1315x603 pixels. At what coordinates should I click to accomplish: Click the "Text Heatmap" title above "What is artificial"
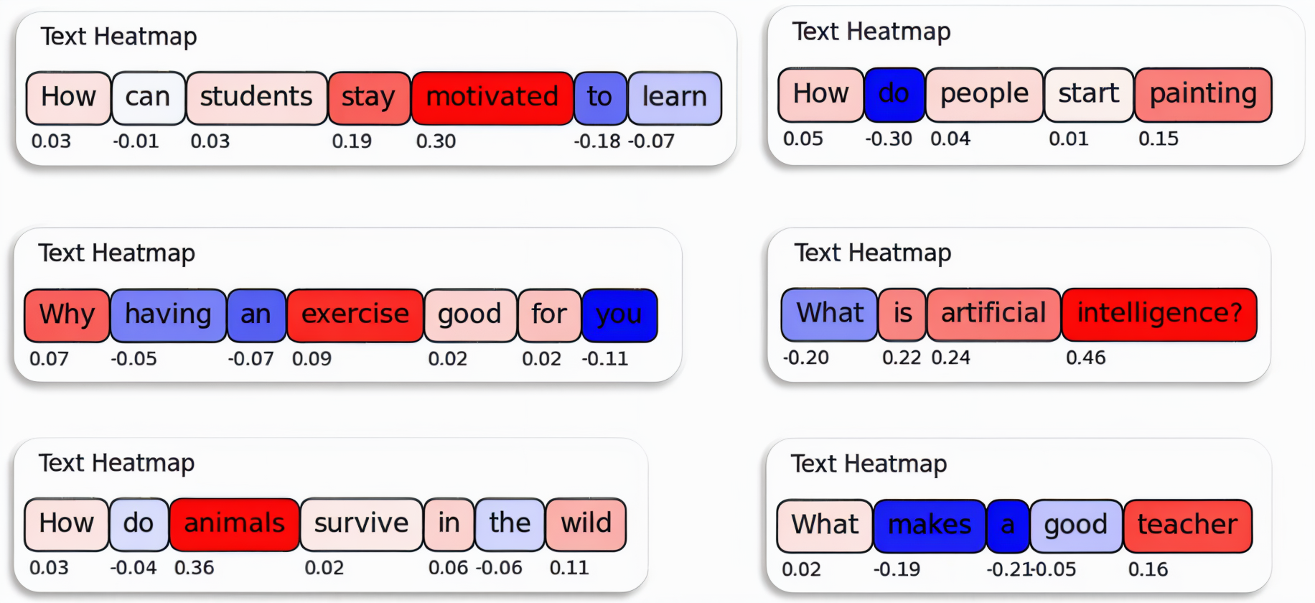[872, 253]
